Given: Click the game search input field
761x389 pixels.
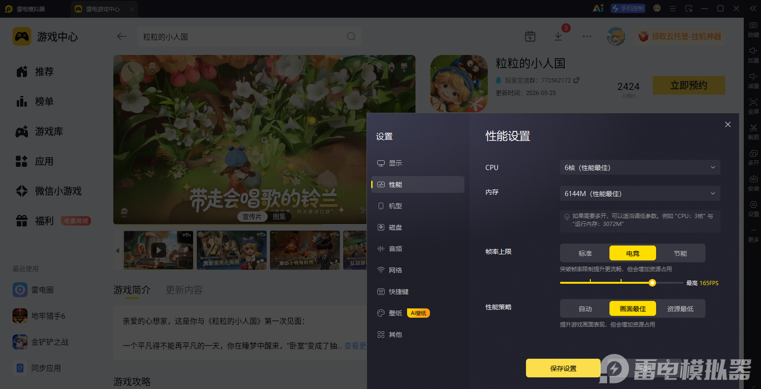Looking at the screenshot, I should 242,36.
